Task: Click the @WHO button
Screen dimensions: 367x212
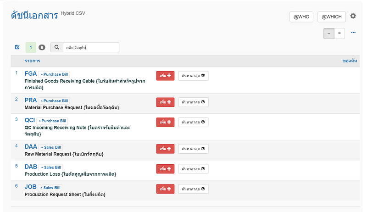Action: 301,17
